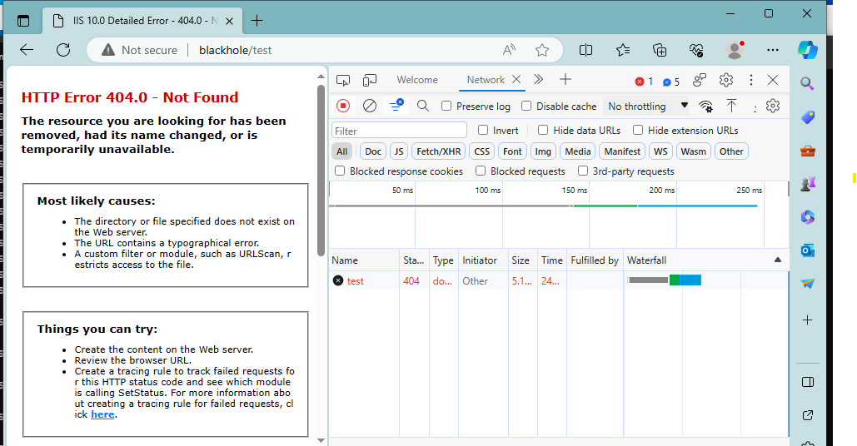Click the test request waterfall bar

(664, 280)
